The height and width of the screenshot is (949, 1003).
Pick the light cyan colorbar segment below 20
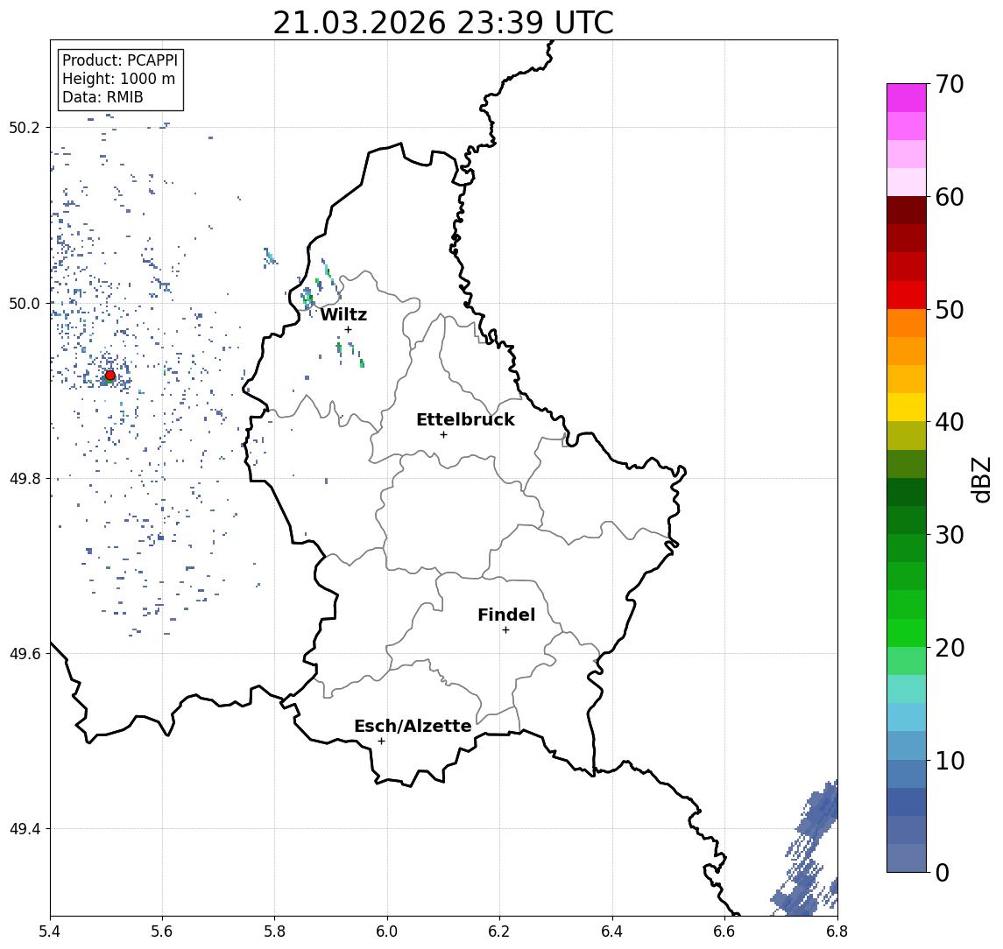pyautogui.click(x=907, y=689)
